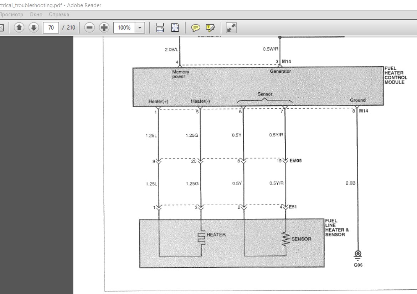Image resolution: width=417 pixels, height=294 pixels.
Task: Click the Heater(-) terminal label
Action: 200,101
